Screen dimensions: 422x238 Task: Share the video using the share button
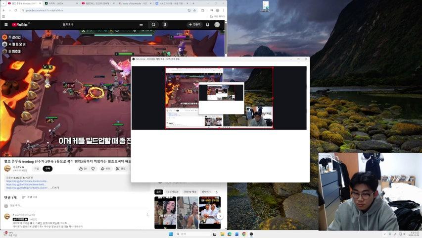tap(106, 169)
